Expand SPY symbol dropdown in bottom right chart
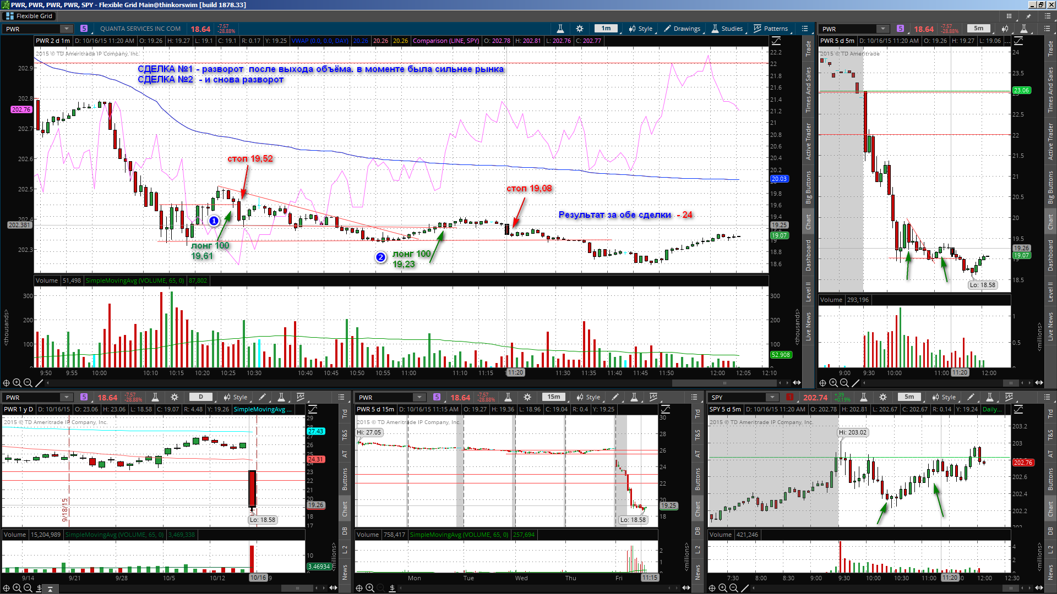Viewport: 1057px width, 594px height. [x=772, y=397]
